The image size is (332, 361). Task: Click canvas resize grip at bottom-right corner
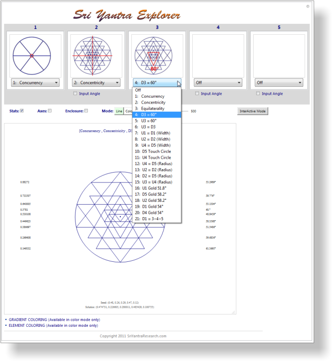tap(233, 312)
